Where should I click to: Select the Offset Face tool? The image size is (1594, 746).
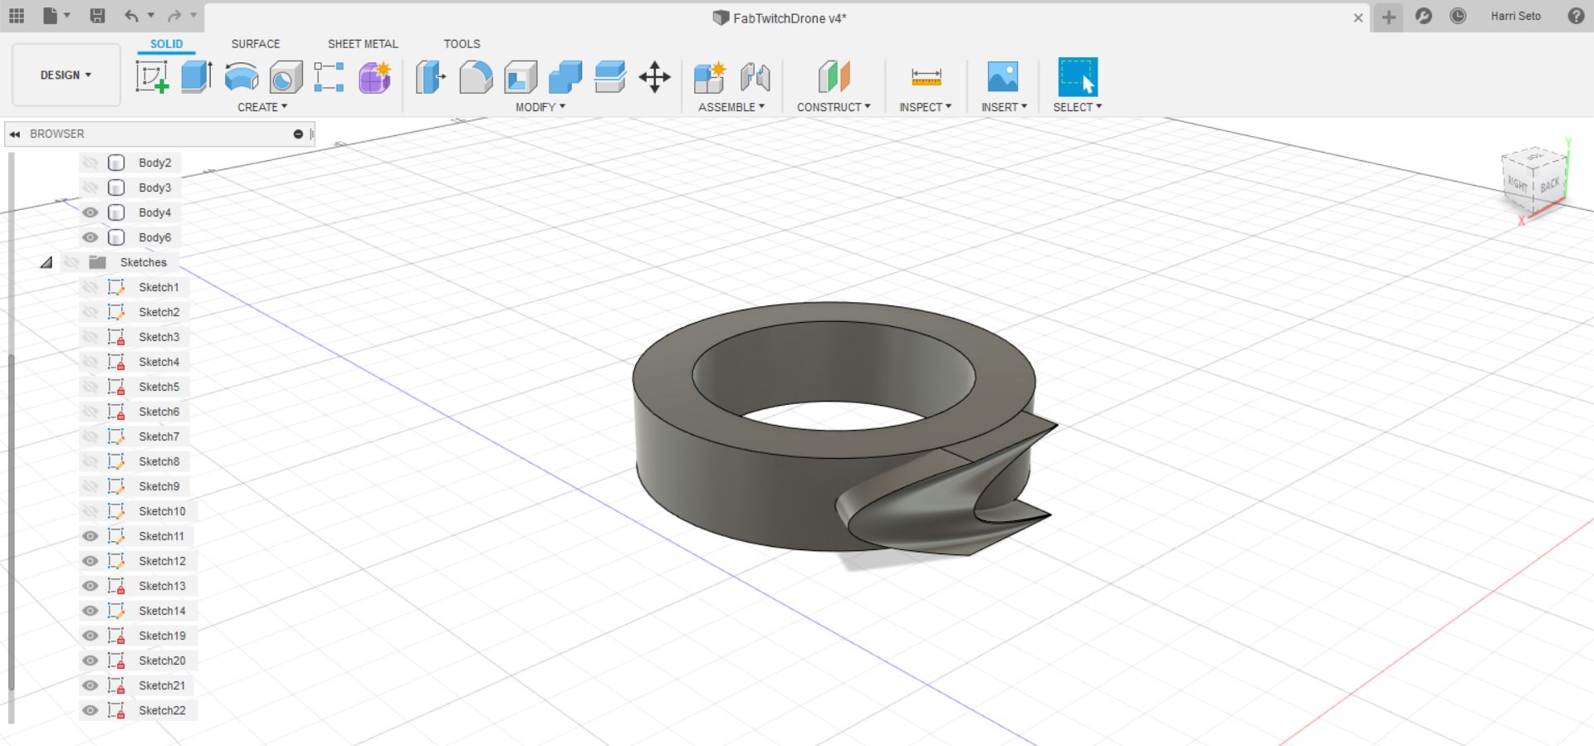coord(610,77)
